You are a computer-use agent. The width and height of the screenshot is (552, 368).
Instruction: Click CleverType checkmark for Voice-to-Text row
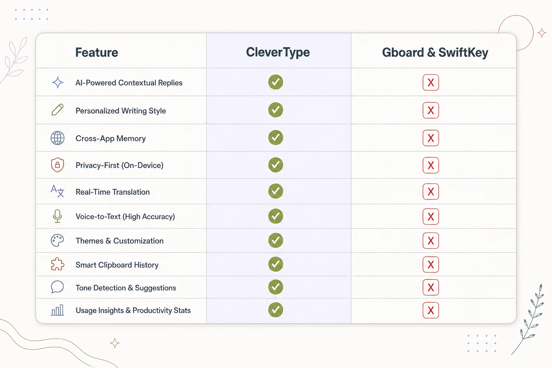(276, 216)
